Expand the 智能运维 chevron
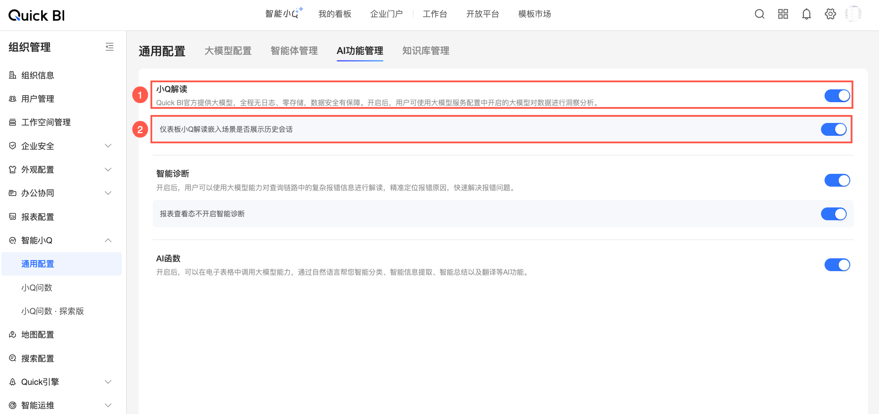This screenshot has height=414, width=879. point(108,405)
